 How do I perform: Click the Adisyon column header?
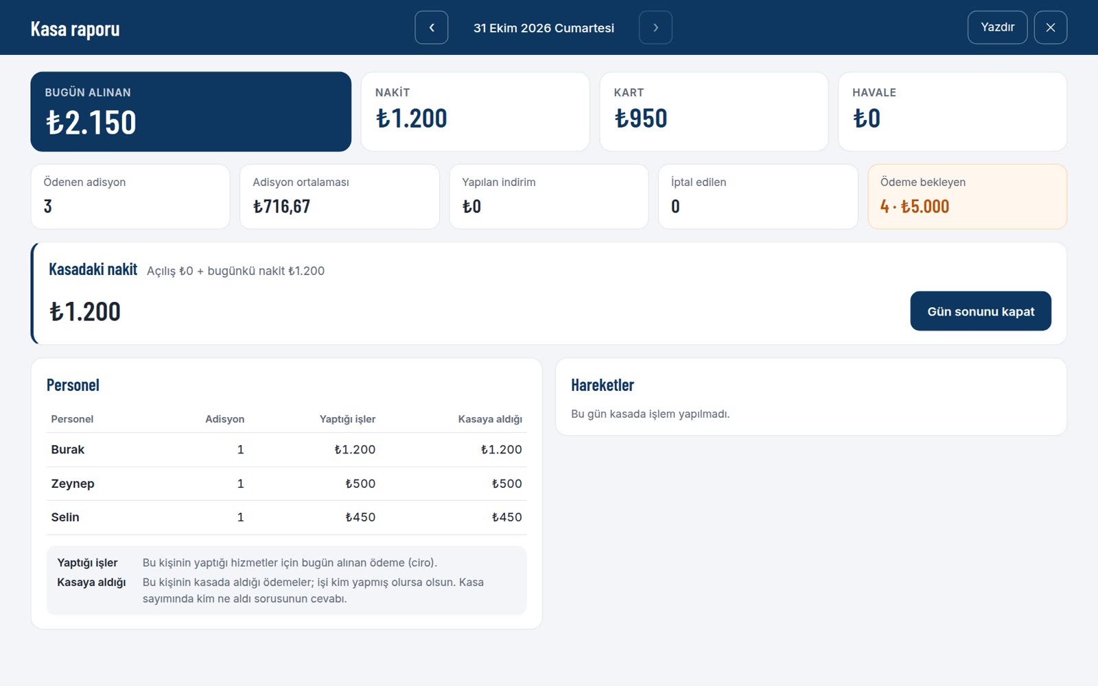pyautogui.click(x=224, y=419)
